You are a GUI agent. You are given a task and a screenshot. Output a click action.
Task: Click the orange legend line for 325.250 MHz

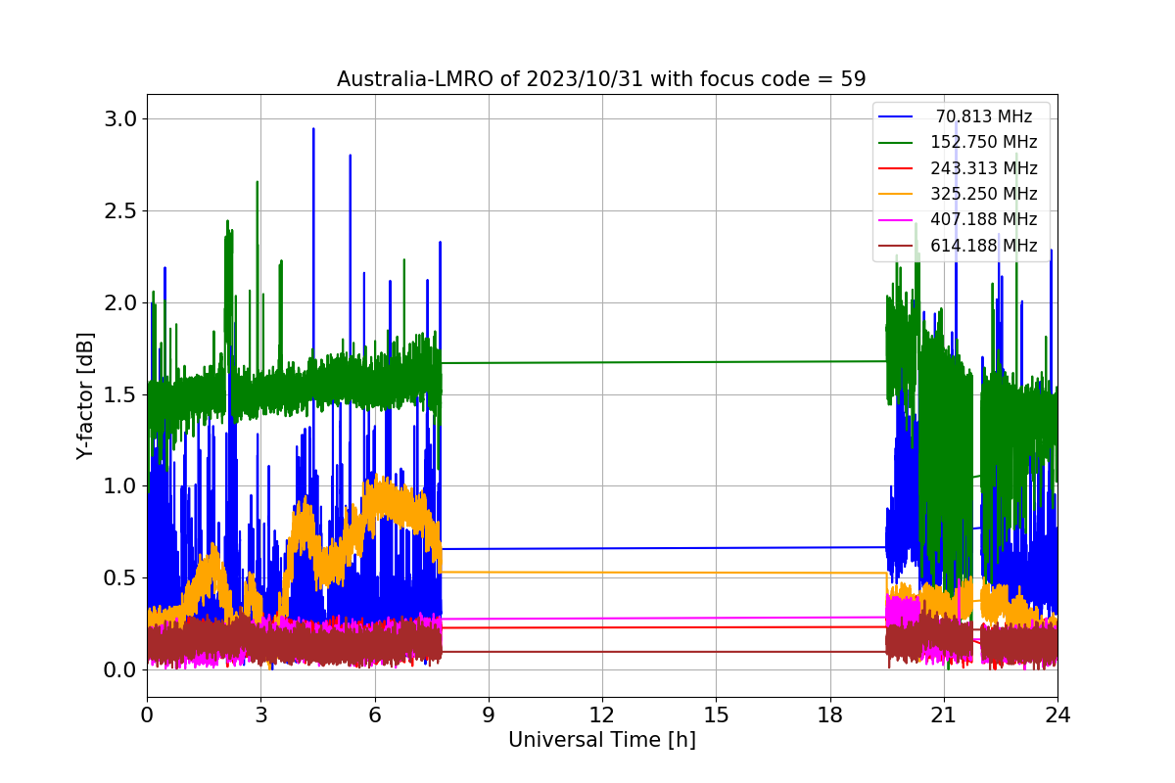click(896, 195)
